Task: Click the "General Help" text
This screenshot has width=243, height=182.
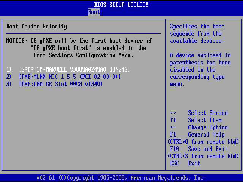Action: pos(206,135)
